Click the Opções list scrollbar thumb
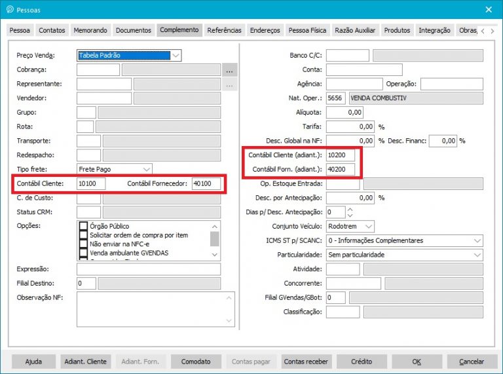Image resolution: width=503 pixels, height=374 pixels. point(215,238)
